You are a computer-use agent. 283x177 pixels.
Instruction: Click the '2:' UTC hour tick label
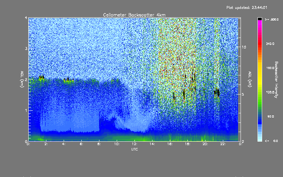tap(46, 144)
